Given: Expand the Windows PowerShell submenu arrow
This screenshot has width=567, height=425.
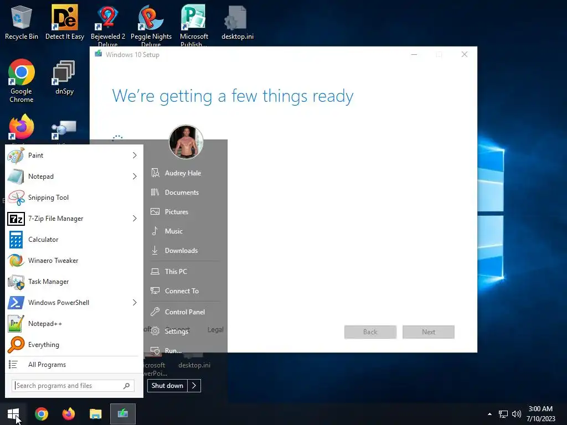Looking at the screenshot, I should [x=135, y=303].
